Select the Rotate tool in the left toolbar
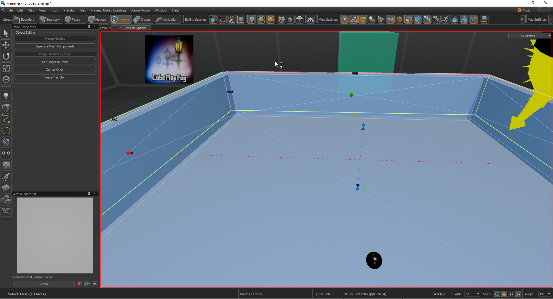The width and height of the screenshot is (553, 299). coord(6,56)
